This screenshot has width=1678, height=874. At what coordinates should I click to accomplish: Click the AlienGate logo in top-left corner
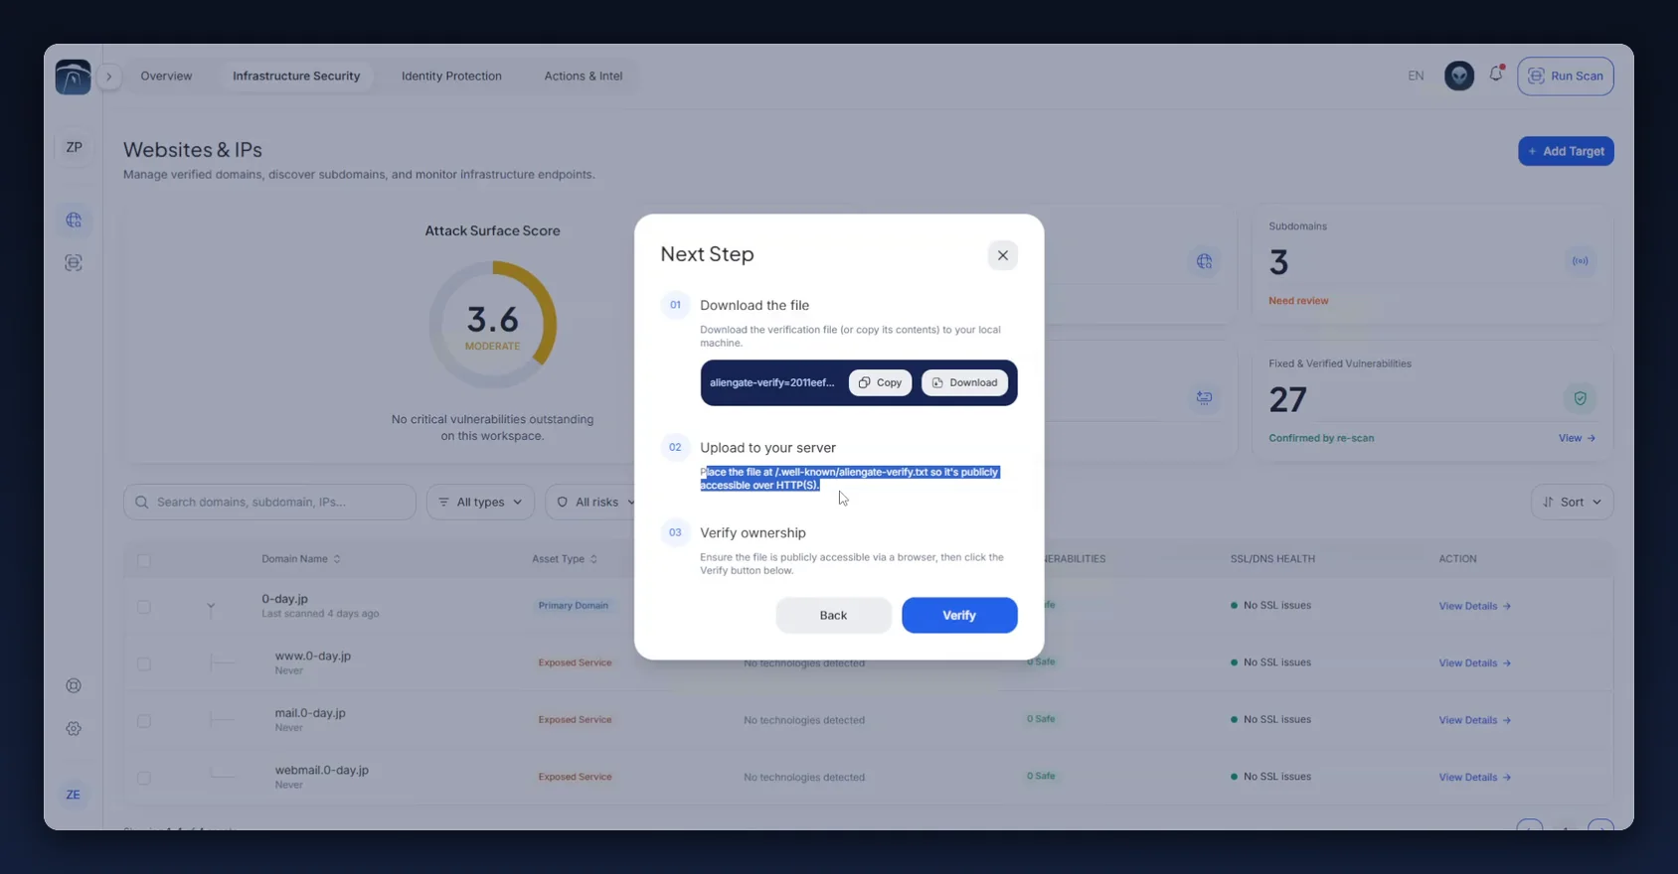click(73, 76)
